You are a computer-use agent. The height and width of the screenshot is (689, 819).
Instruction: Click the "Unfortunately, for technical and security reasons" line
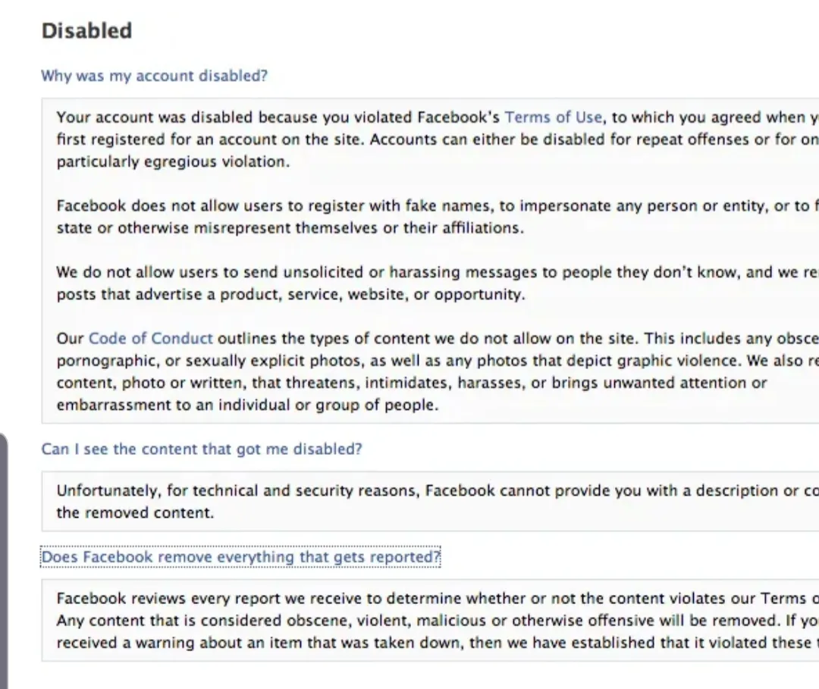(x=379, y=490)
